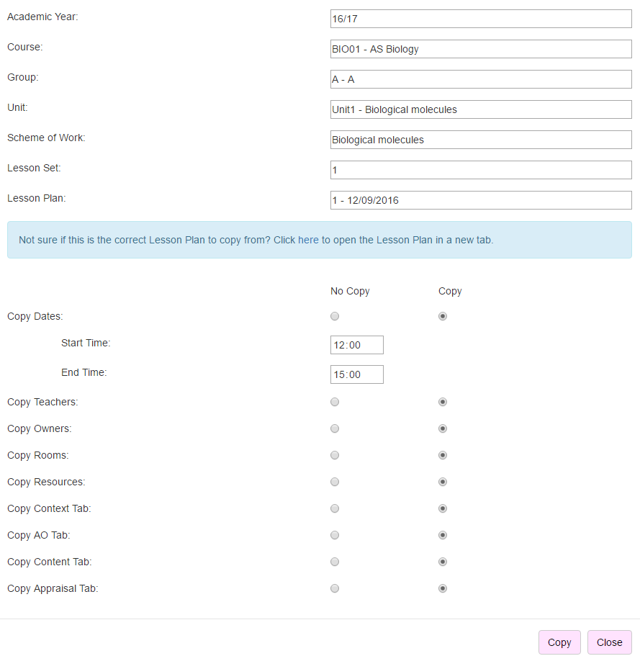640x656 pixels.
Task: Select Copy radio for Copy AO Tab
Action: pyautogui.click(x=443, y=535)
